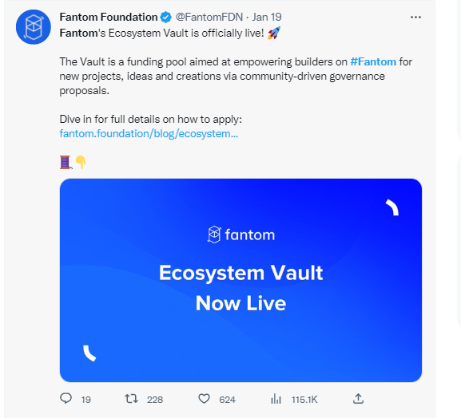The width and height of the screenshot is (461, 418).
Task: Click the 624 likes count
Action: click(227, 400)
